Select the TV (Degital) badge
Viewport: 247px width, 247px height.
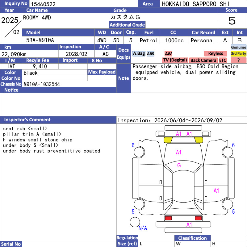[x=175, y=60]
